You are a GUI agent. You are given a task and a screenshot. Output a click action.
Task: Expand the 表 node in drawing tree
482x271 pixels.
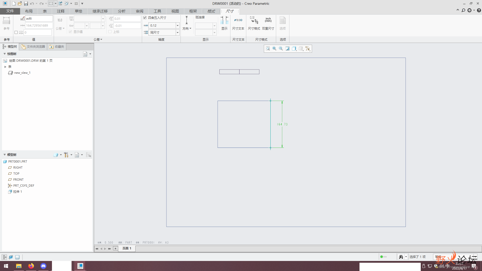click(x=5, y=67)
